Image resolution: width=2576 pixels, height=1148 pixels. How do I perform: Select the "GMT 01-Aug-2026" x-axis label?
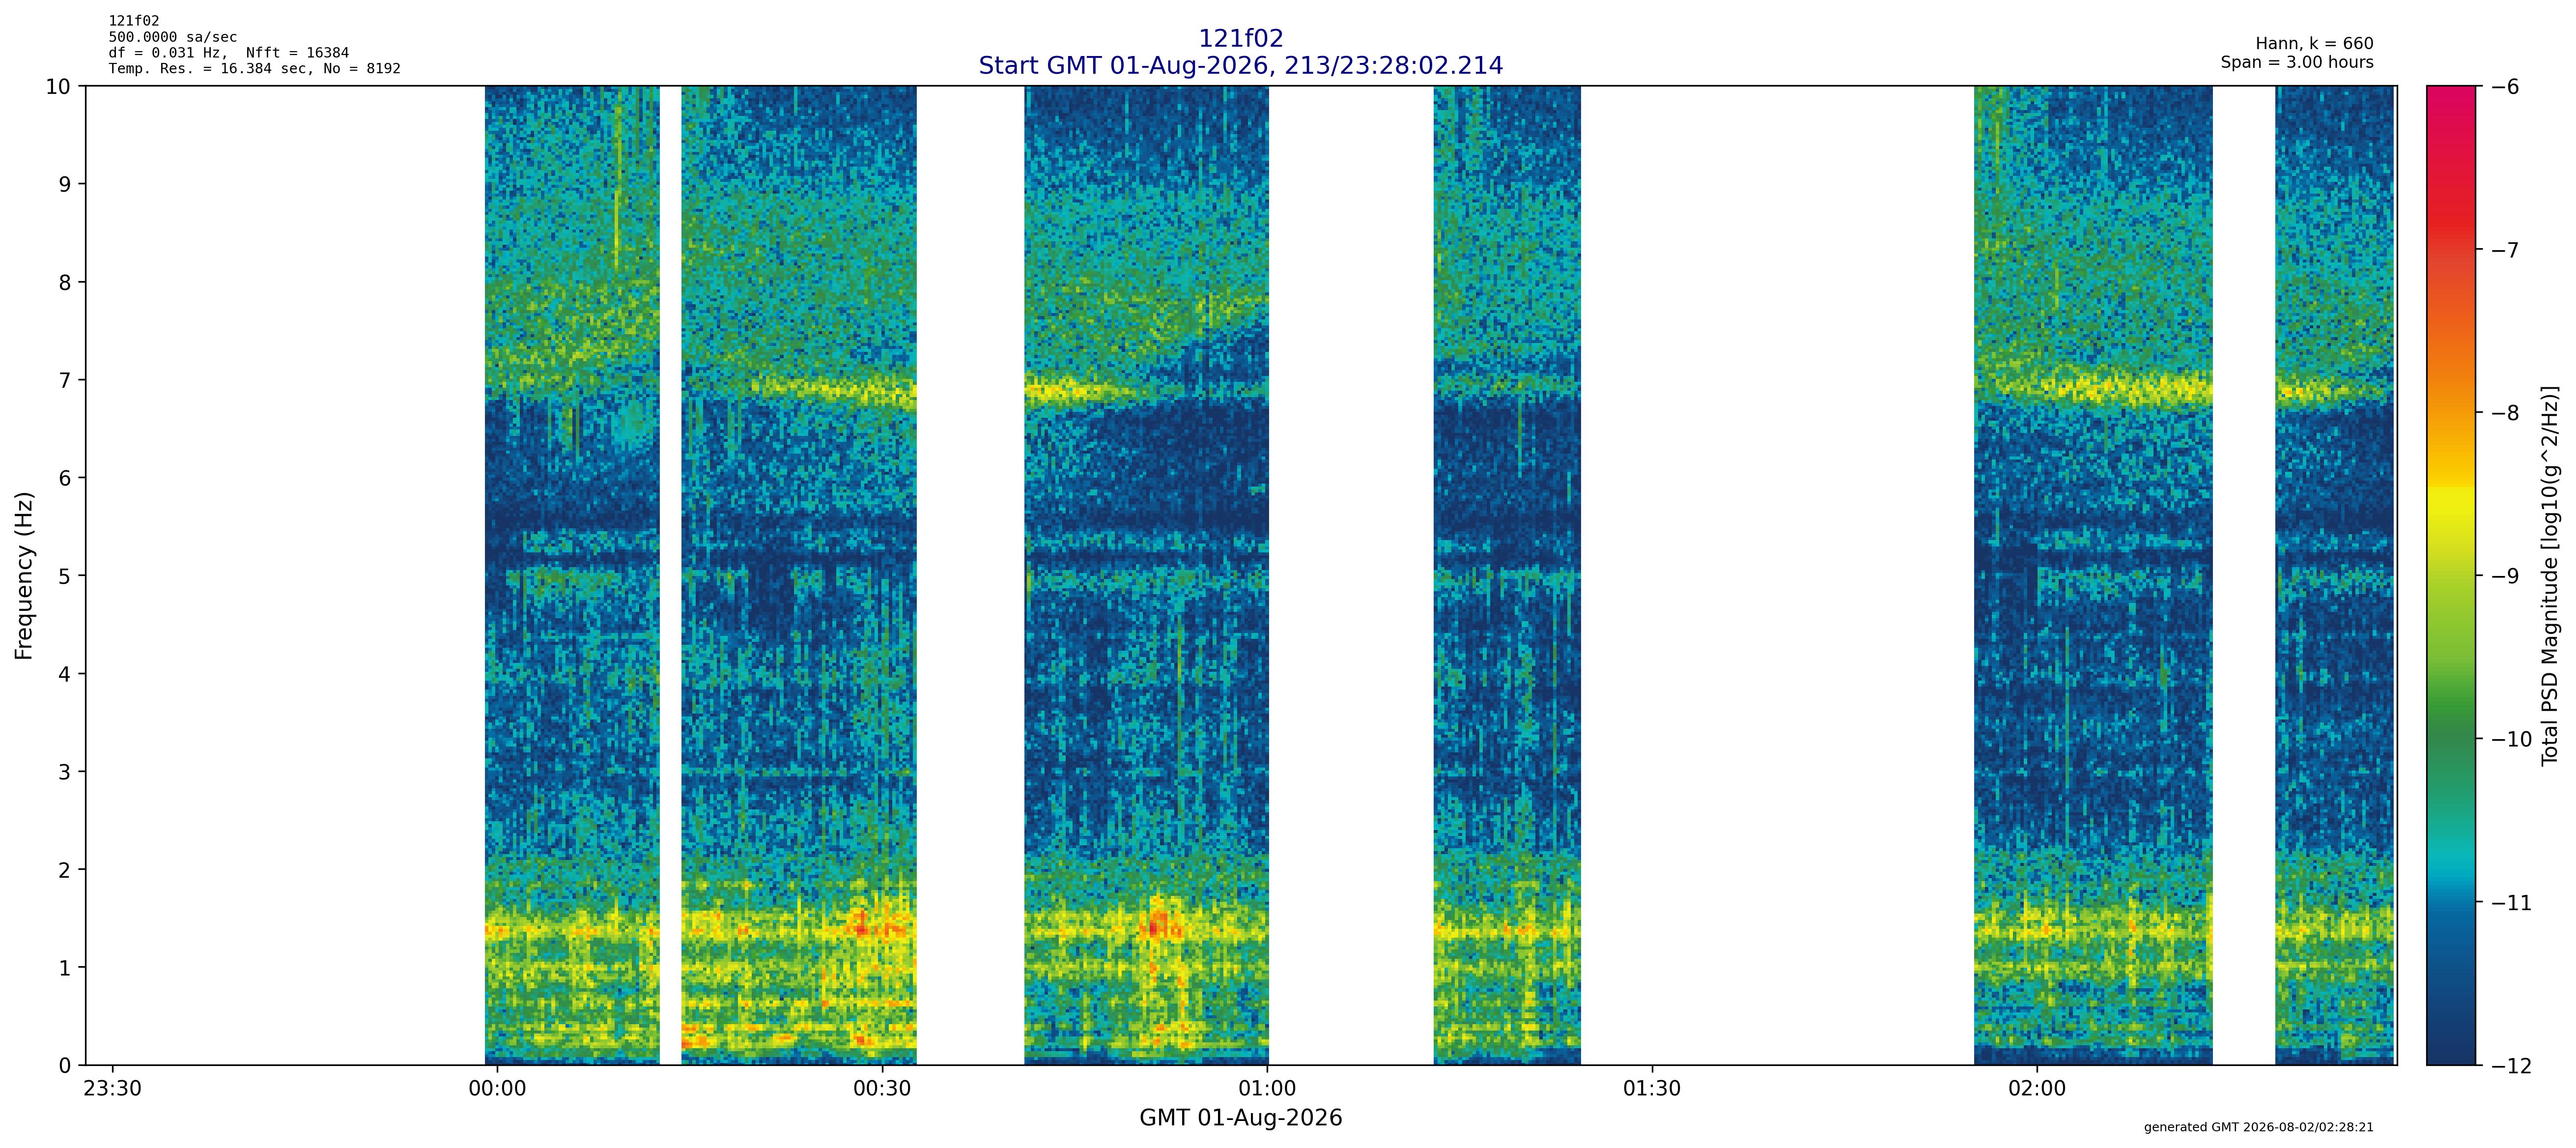pyautogui.click(x=1240, y=1118)
